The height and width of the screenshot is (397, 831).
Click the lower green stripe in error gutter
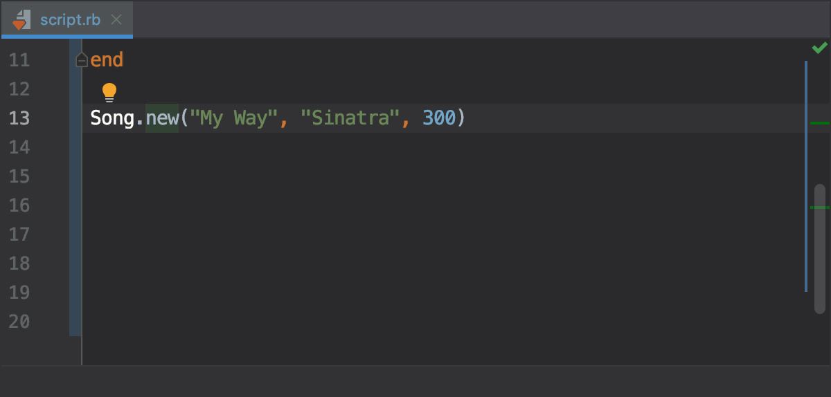tap(820, 207)
